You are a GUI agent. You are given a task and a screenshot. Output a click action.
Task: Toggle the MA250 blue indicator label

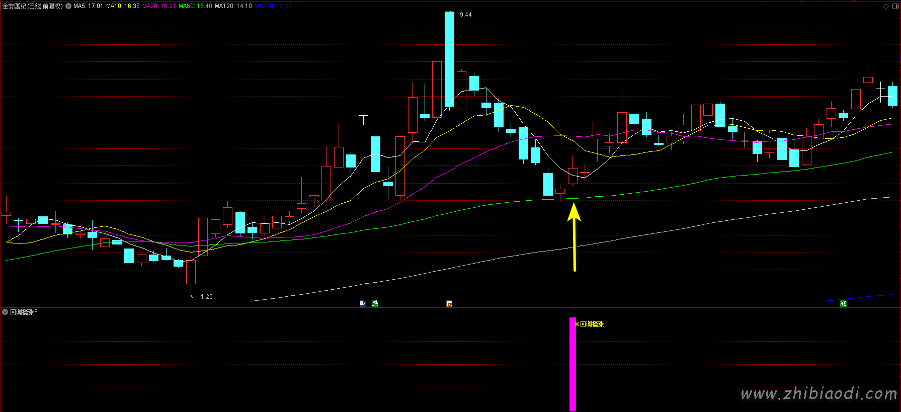pyautogui.click(x=273, y=6)
